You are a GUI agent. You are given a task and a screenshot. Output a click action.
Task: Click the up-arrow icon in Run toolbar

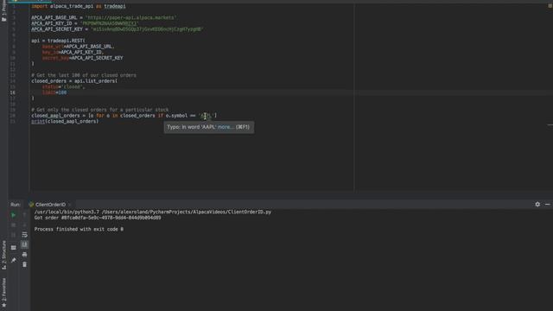click(x=24, y=215)
